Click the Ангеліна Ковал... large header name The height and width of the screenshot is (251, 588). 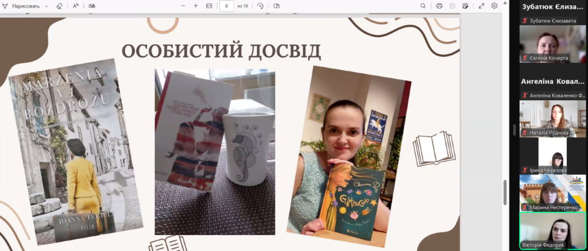[553, 82]
